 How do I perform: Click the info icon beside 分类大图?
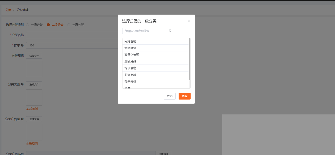22,84
